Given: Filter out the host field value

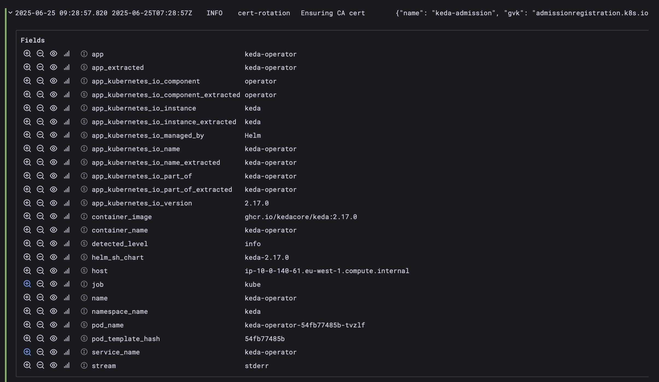Looking at the screenshot, I should (x=41, y=271).
